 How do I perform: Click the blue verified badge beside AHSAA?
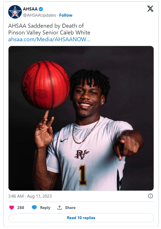coord(41,9)
